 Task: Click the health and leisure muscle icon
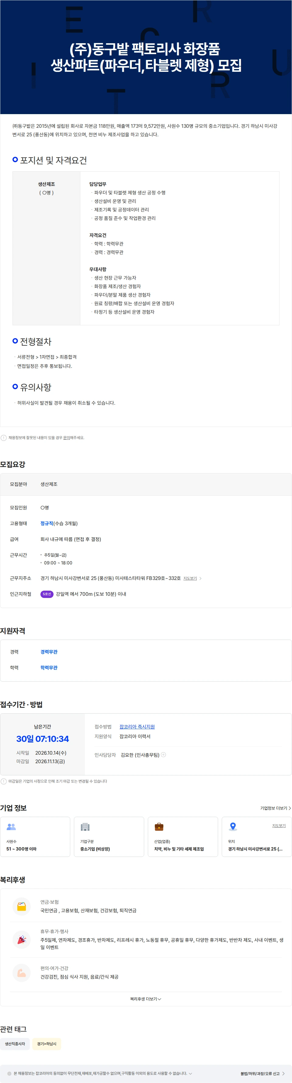click(x=22, y=973)
